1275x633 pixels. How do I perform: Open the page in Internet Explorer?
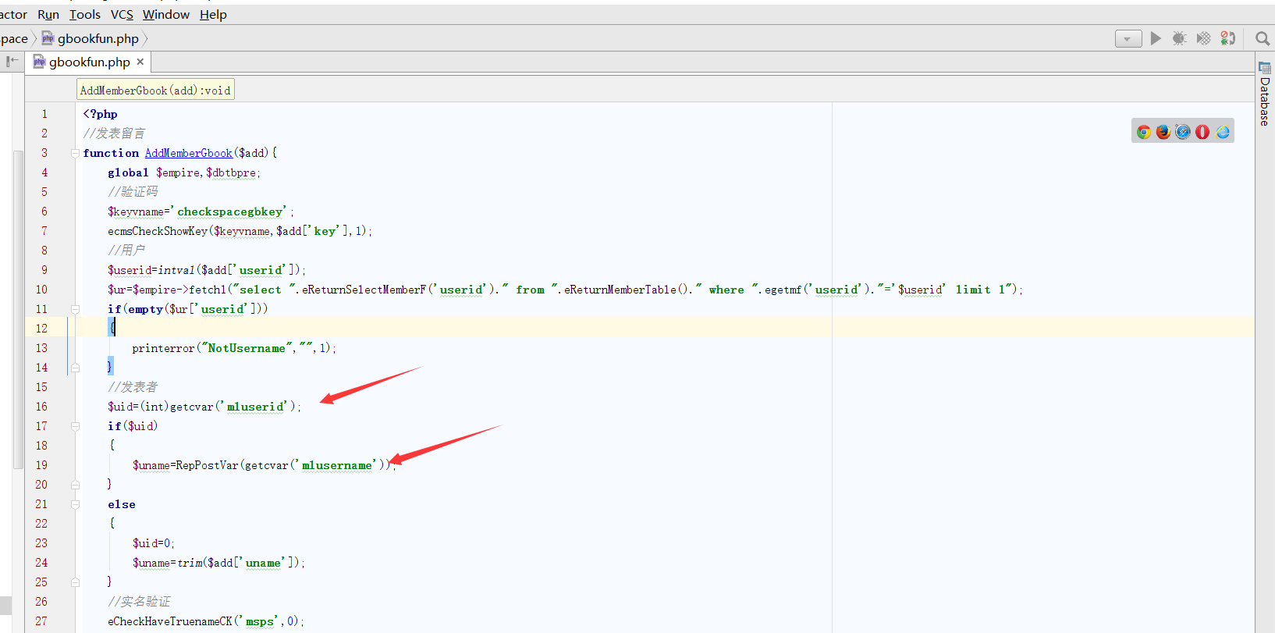pyautogui.click(x=1223, y=132)
